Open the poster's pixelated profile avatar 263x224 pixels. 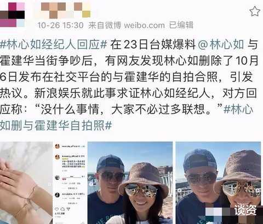(12, 15)
